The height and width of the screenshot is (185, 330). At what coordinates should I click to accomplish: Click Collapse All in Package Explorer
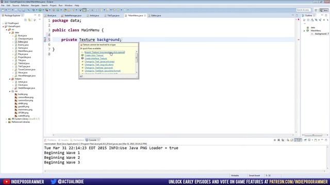point(25,20)
